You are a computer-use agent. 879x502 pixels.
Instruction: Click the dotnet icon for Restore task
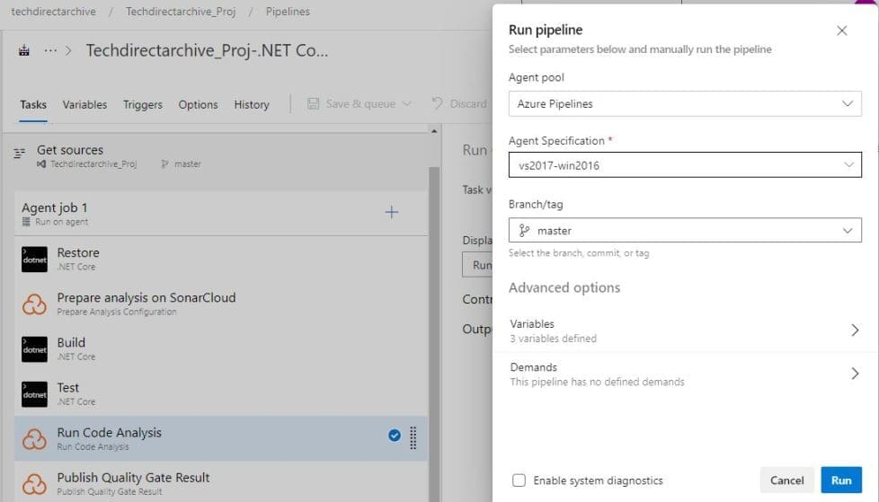34,260
